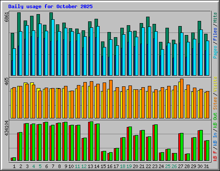Viewport: 220px width, 171px height.
Task: Click day label 7 on x-axis
Action: [53, 166]
